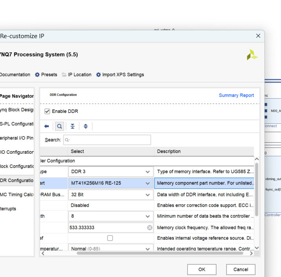Open Import XPS Settings

(123, 75)
